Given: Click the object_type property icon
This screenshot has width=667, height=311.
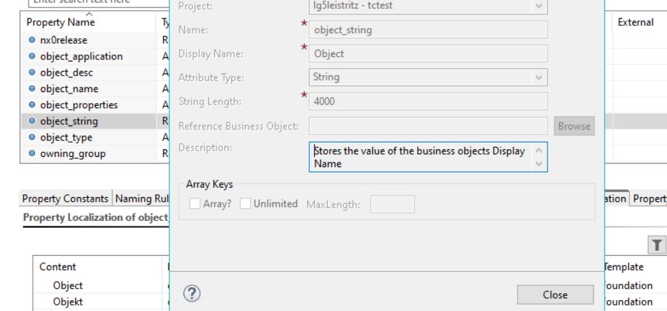Looking at the screenshot, I should point(31,137).
